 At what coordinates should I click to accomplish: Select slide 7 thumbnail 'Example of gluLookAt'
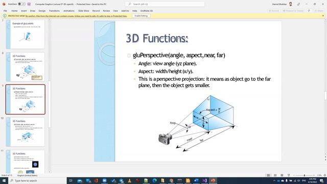[x=26, y=34]
